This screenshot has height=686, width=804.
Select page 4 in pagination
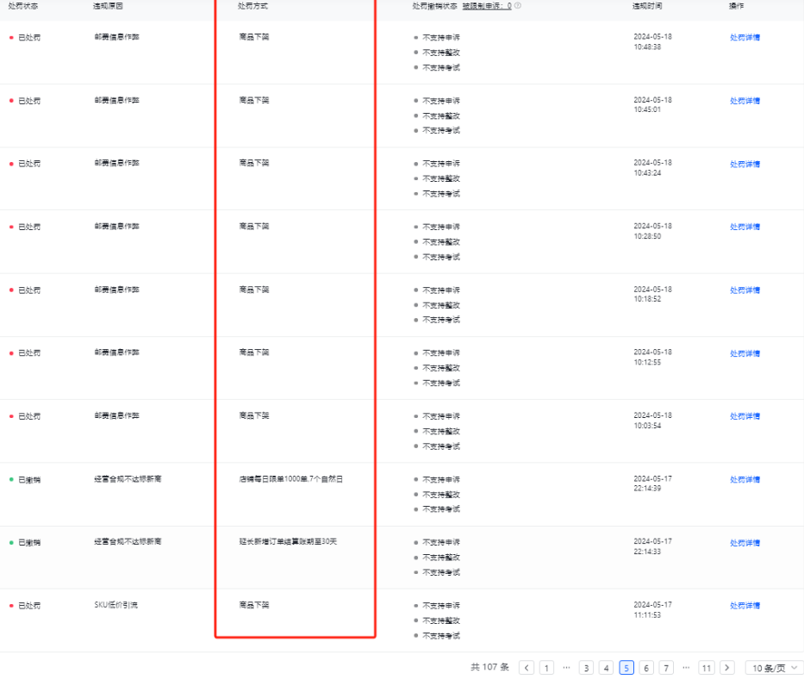[x=606, y=668]
